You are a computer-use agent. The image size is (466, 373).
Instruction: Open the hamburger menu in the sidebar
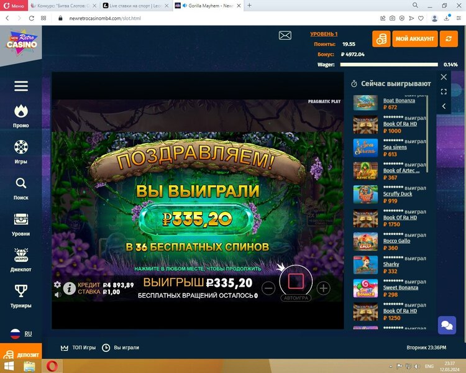tap(21, 86)
